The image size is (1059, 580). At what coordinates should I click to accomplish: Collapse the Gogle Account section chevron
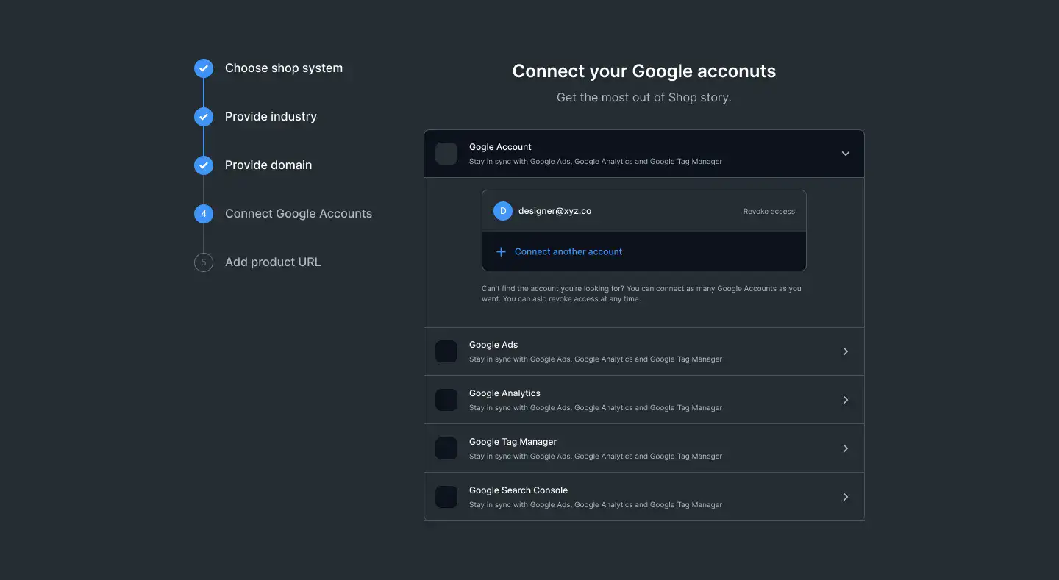click(x=846, y=154)
